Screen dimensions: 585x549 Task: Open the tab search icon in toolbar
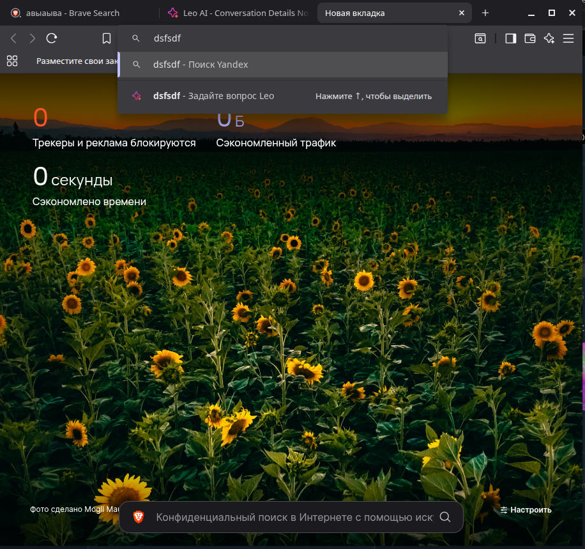pyautogui.click(x=480, y=38)
